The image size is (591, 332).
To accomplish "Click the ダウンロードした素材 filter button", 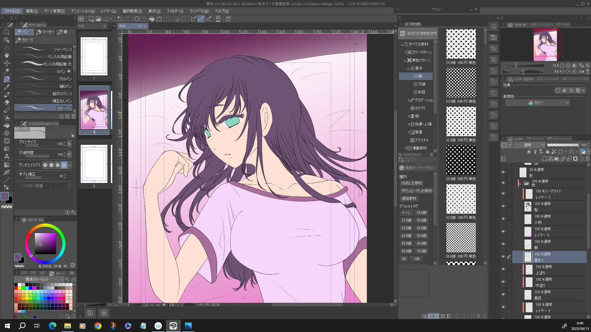I will coord(417,191).
